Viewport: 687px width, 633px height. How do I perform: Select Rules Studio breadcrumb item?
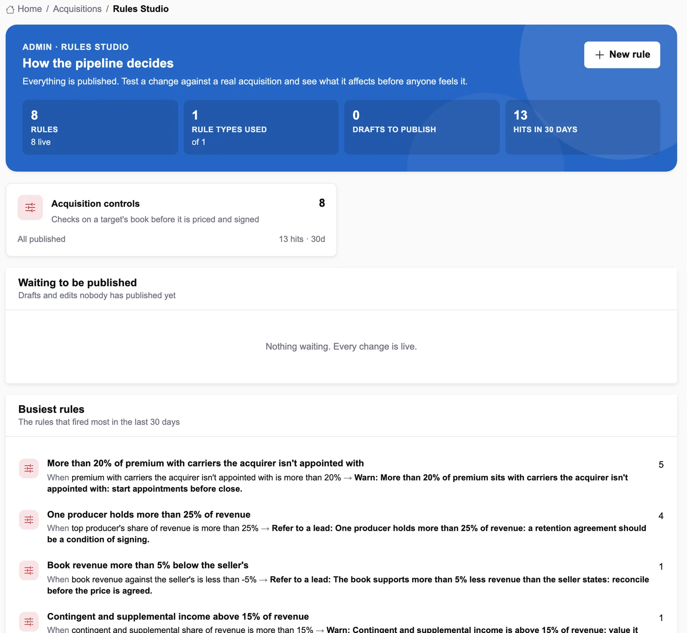point(141,9)
